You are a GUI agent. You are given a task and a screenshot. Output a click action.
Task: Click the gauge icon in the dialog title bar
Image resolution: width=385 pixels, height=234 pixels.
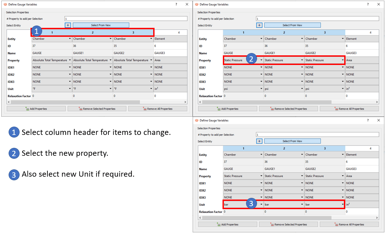pos(5,4)
